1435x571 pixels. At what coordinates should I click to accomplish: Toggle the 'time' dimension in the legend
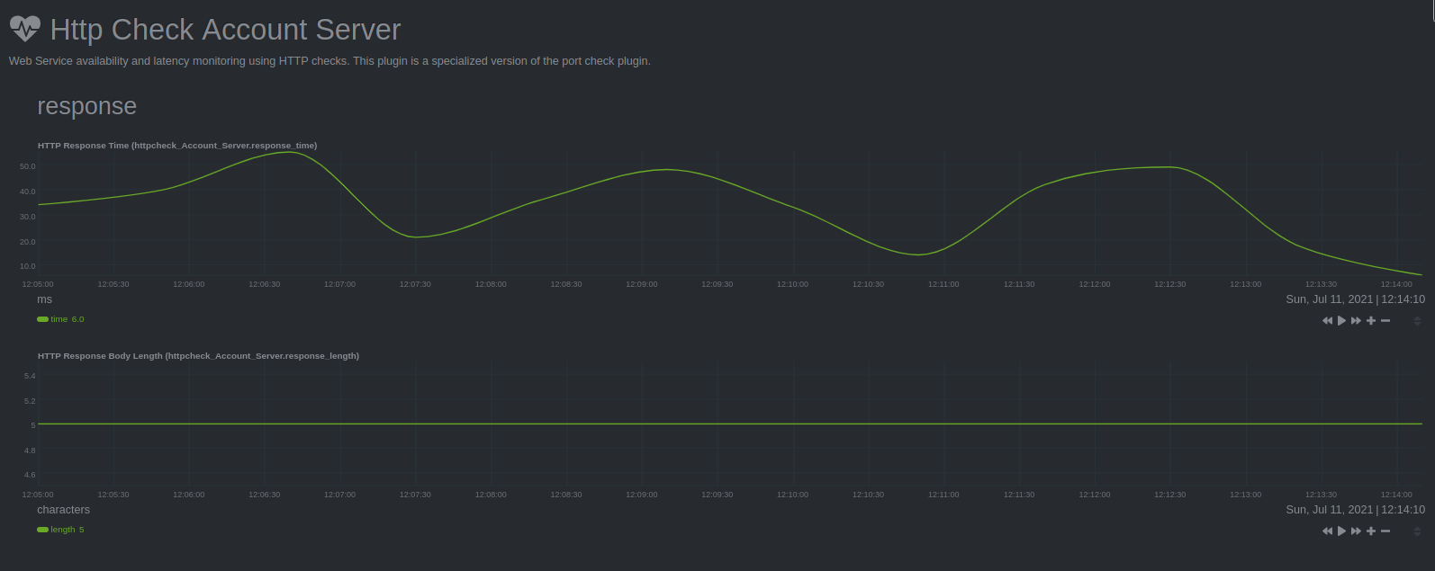click(59, 319)
